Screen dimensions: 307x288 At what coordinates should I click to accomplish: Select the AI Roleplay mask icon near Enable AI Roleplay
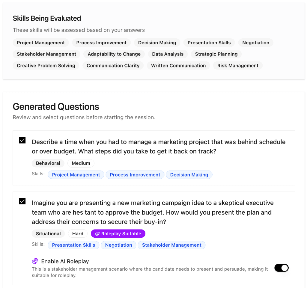[x=35, y=261]
